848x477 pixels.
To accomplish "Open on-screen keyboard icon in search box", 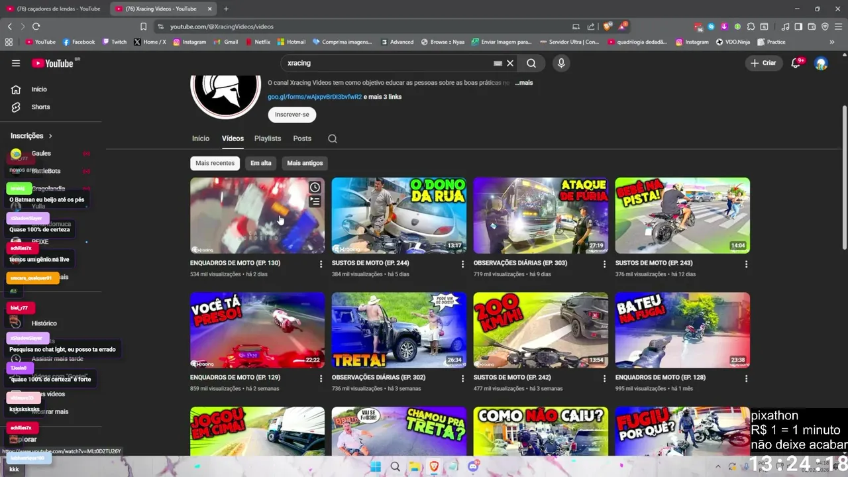I will [x=498, y=63].
